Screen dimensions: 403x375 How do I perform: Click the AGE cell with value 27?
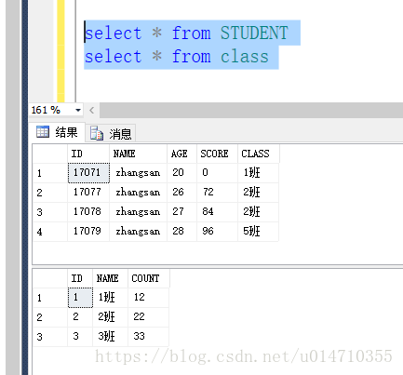click(x=181, y=212)
